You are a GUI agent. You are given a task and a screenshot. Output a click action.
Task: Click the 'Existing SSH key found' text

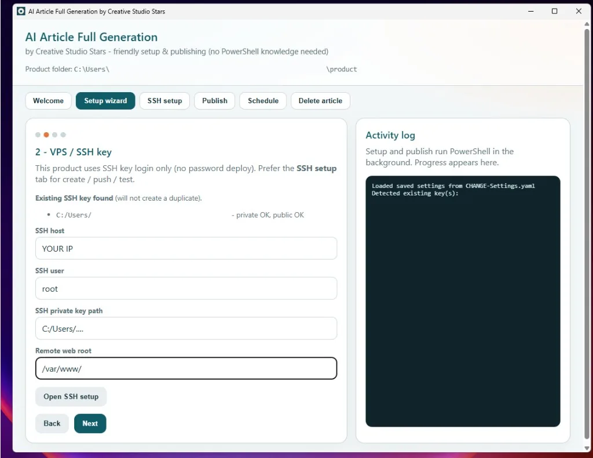(74, 198)
